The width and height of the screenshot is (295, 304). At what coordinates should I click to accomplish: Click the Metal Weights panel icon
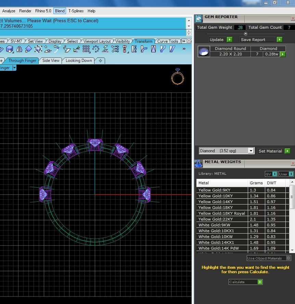(198, 164)
